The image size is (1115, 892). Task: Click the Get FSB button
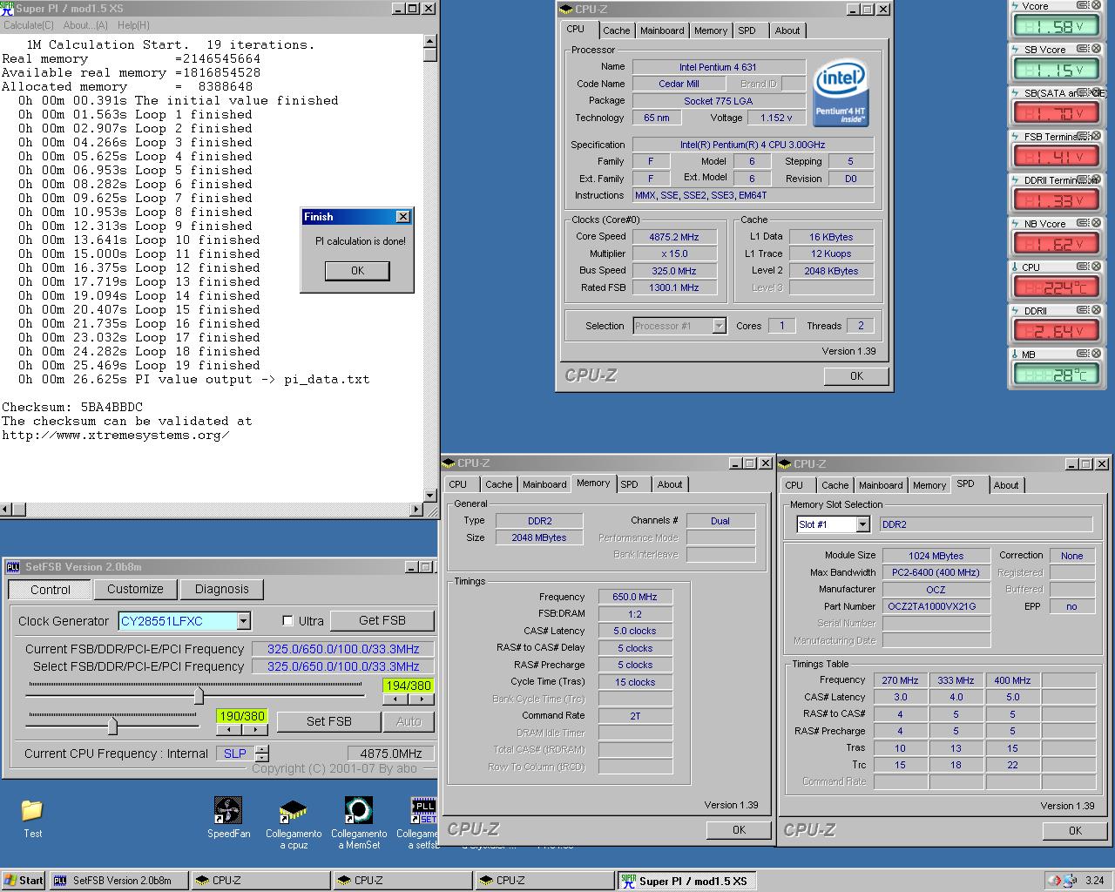pyautogui.click(x=382, y=620)
